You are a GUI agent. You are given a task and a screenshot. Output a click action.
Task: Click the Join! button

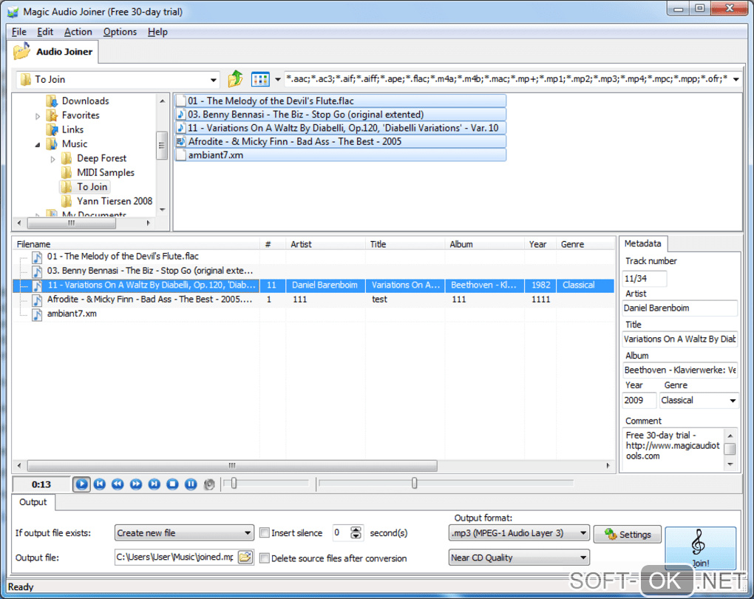click(x=699, y=548)
